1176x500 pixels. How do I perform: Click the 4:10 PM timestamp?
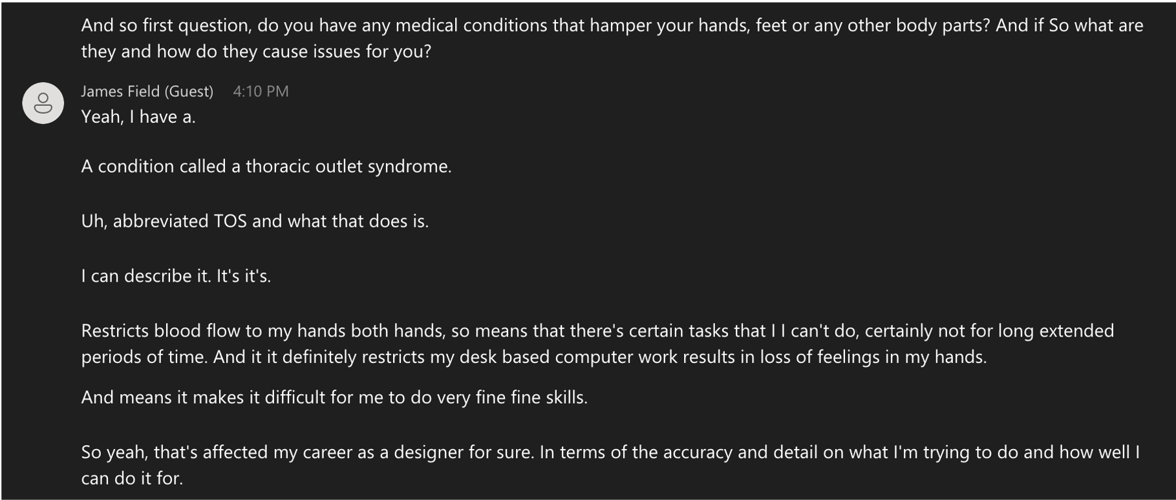click(x=261, y=91)
